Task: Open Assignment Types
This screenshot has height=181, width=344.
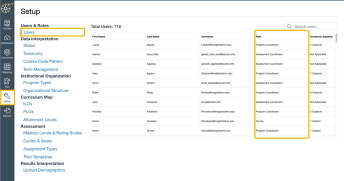Action: pyautogui.click(x=40, y=149)
